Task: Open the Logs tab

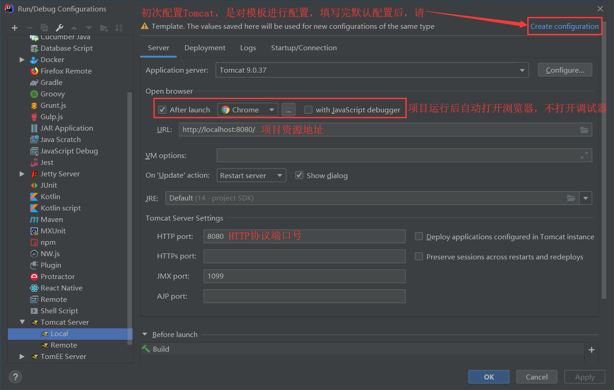Action: point(248,48)
